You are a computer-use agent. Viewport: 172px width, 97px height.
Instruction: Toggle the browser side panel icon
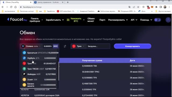[161, 7]
